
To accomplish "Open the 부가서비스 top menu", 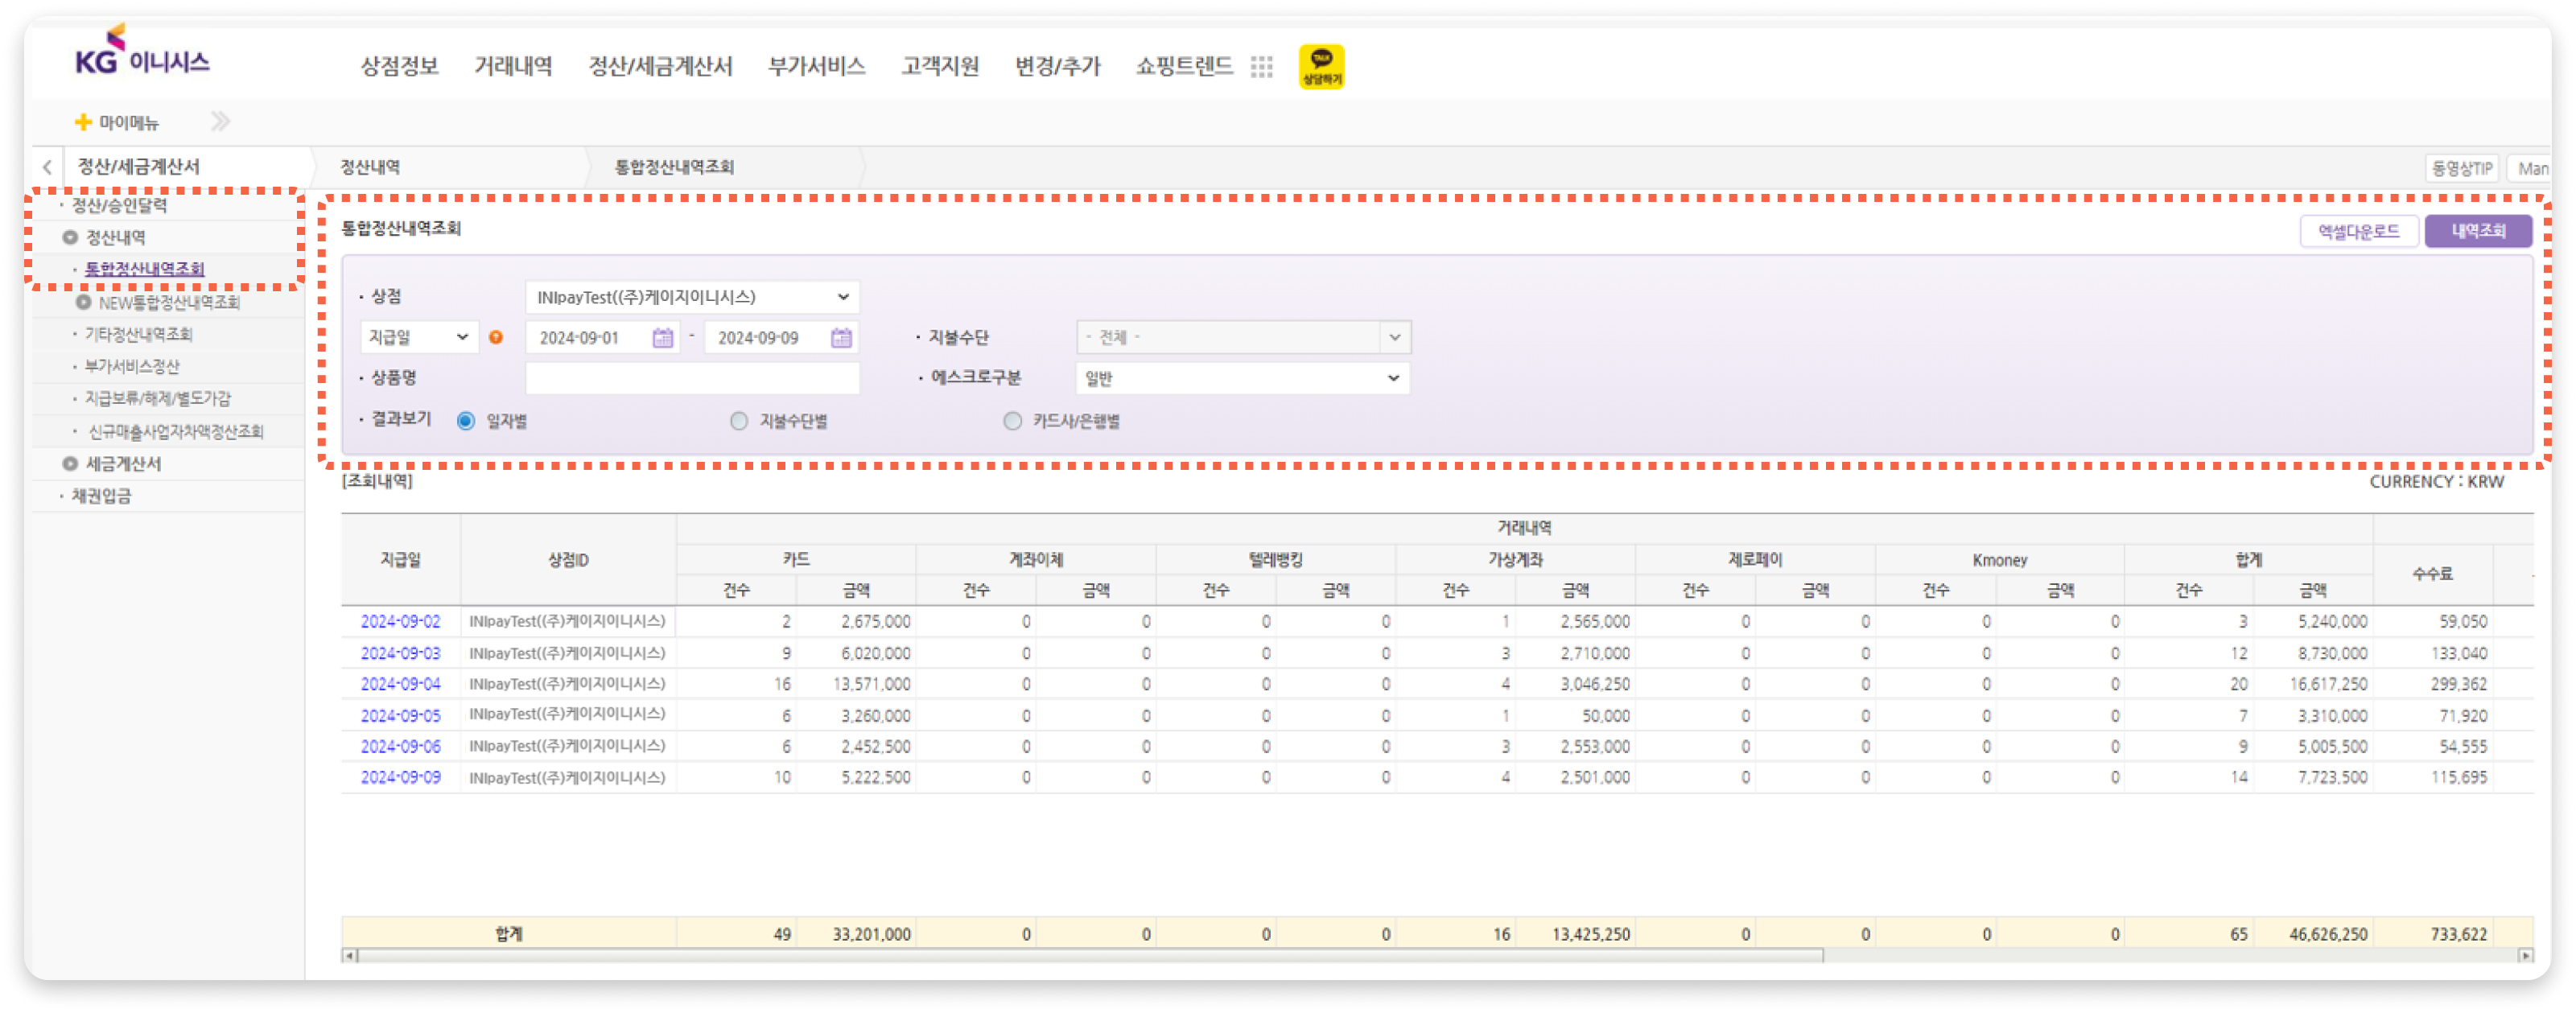I will 816,66.
